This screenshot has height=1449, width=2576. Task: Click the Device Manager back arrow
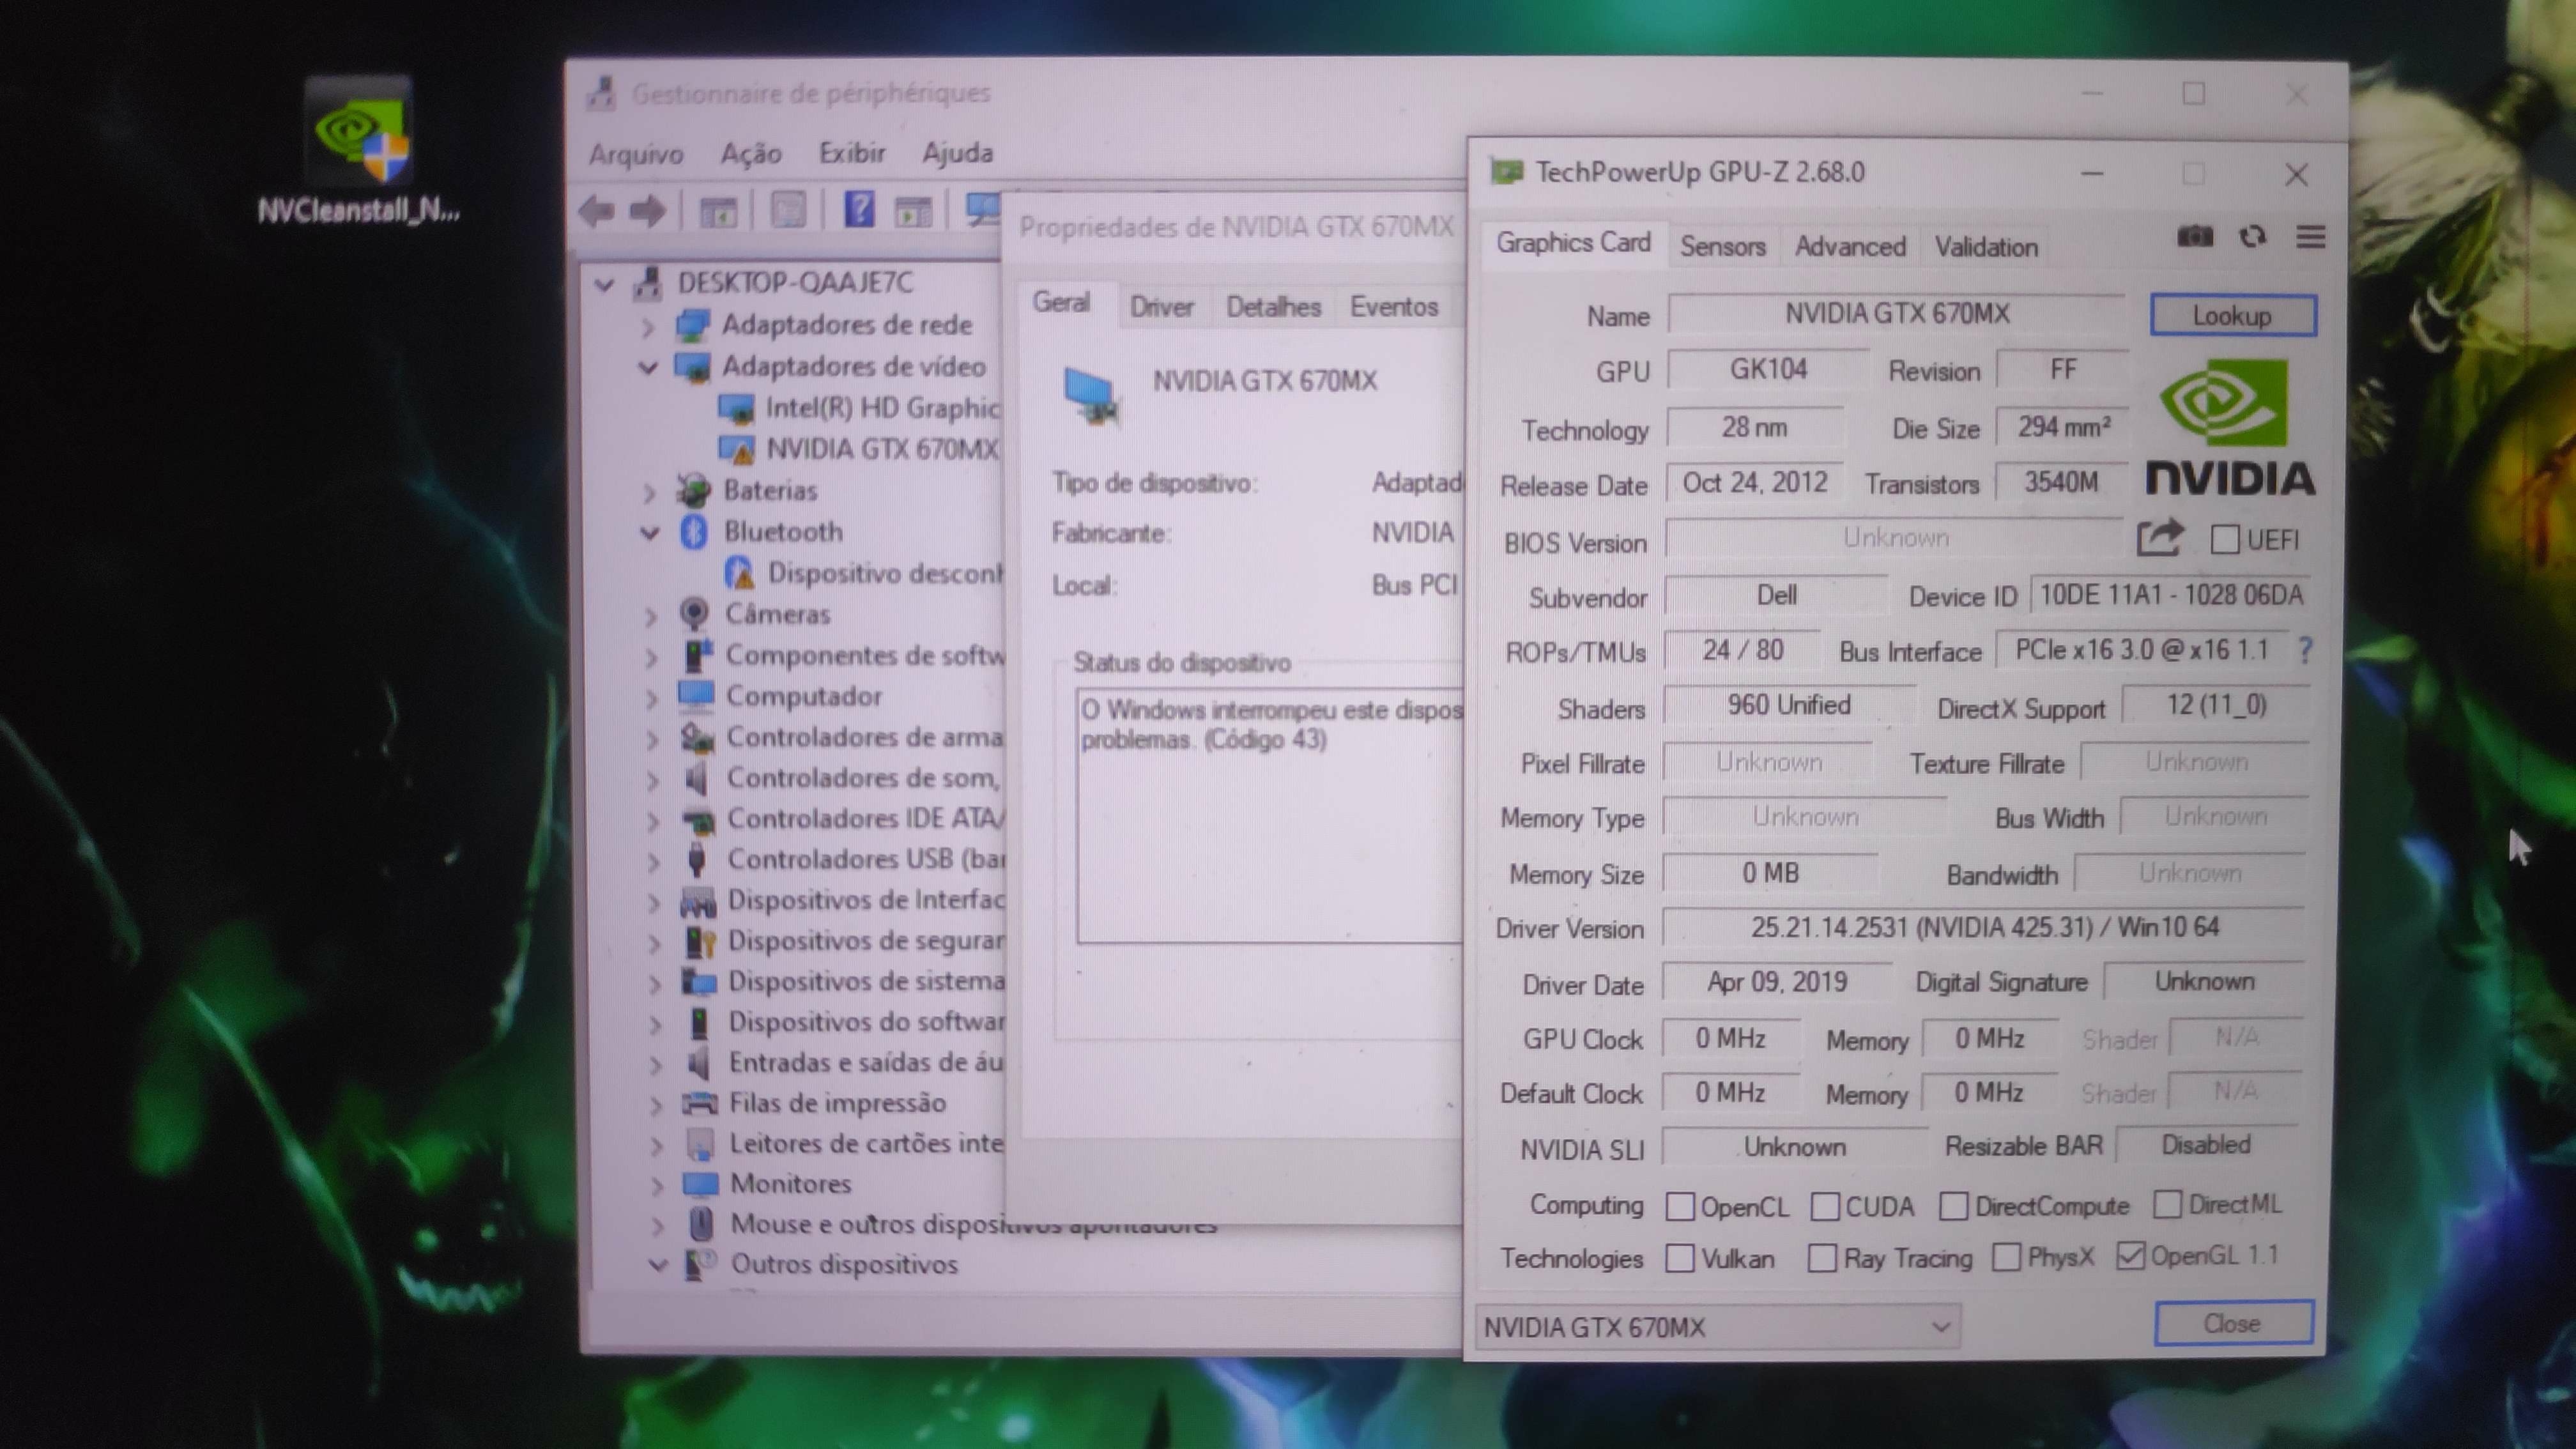point(598,212)
